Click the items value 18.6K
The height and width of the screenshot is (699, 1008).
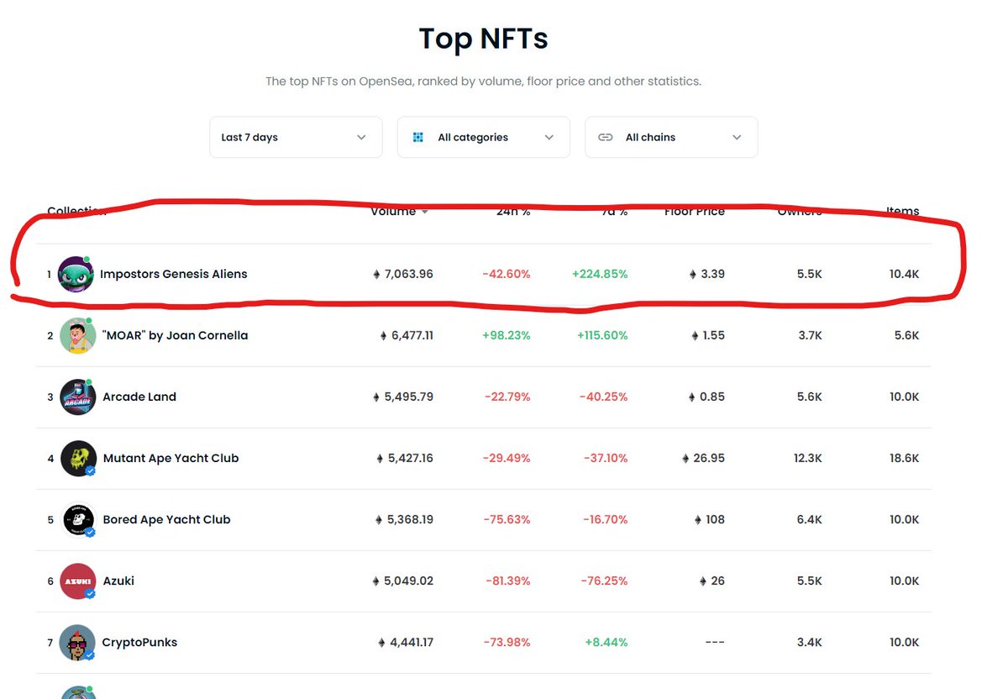tap(905, 458)
